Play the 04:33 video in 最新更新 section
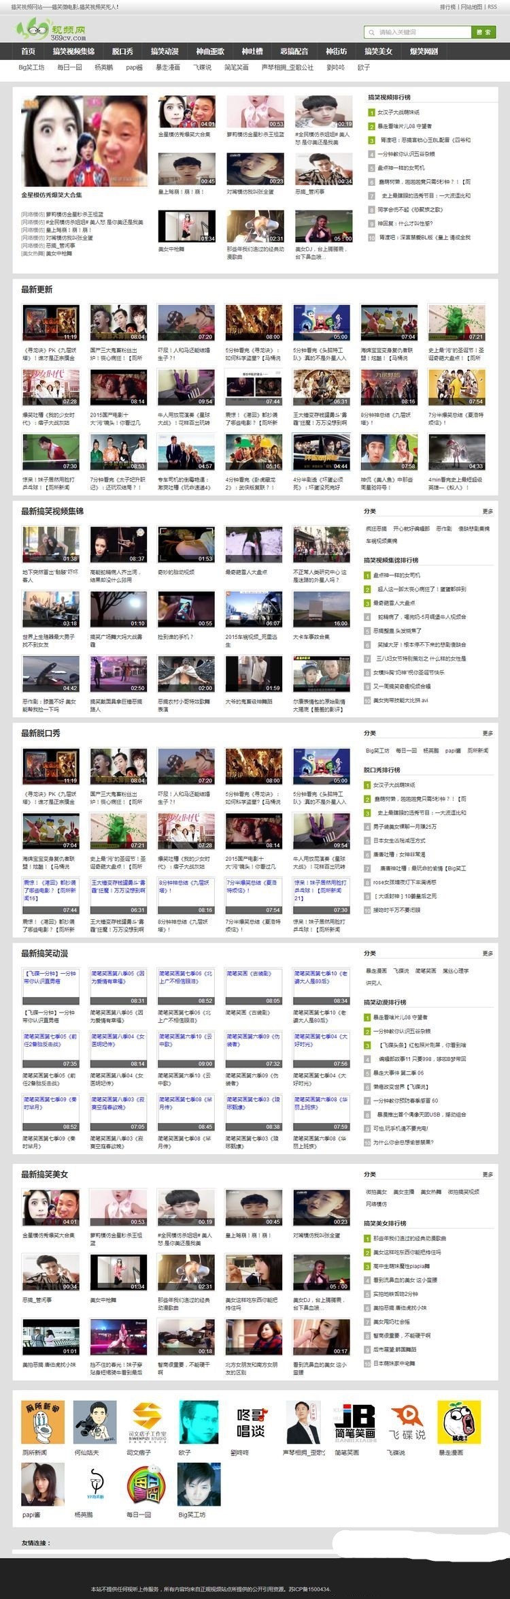The width and height of the screenshot is (510, 1599). [x=456, y=452]
